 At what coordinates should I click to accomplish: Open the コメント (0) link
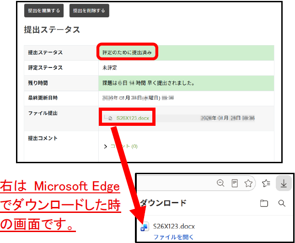pyautogui.click(x=124, y=146)
